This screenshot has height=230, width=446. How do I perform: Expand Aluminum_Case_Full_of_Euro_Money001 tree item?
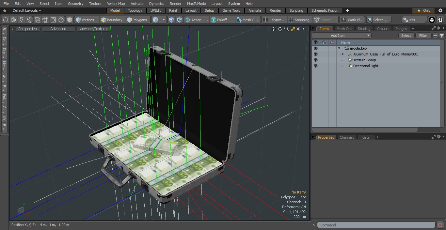[x=343, y=54]
